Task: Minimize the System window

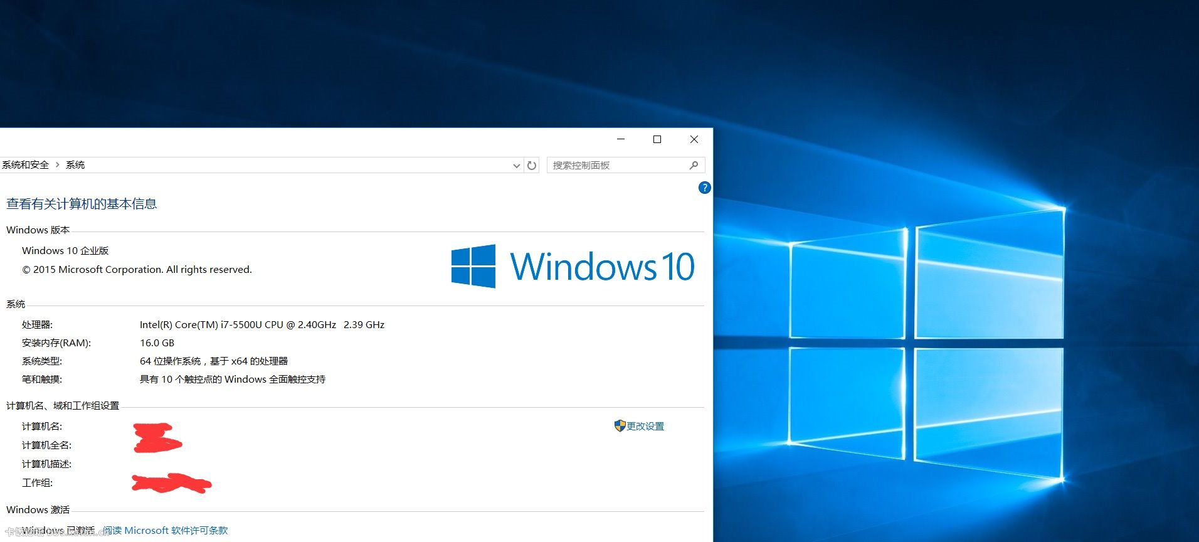Action: 621,139
